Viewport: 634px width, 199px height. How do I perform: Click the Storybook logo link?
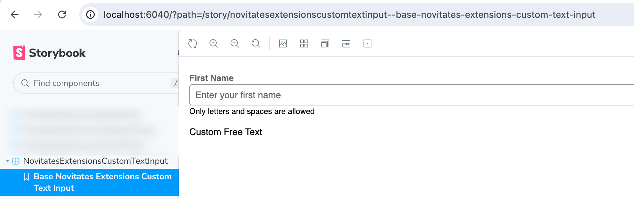pyautogui.click(x=49, y=53)
